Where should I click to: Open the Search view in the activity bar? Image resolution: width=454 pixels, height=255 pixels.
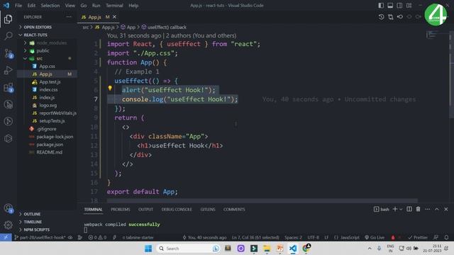coord(8,36)
